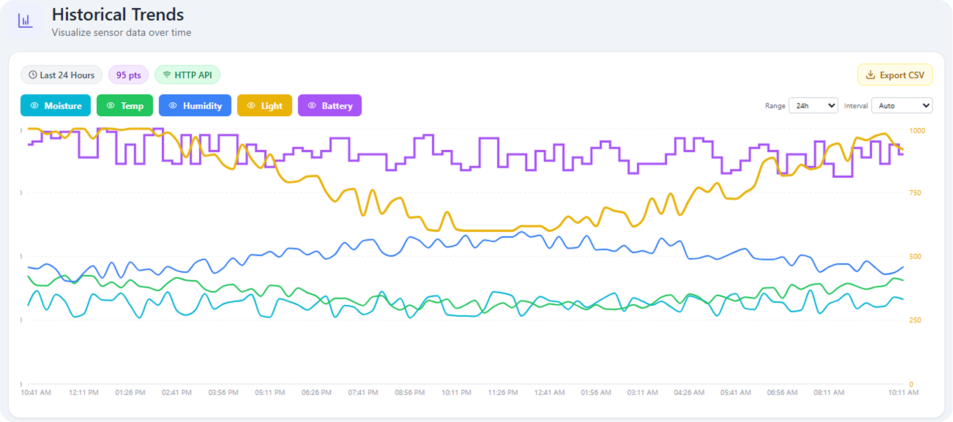953x422 pixels.
Task: Click the 500 y-axis label
Action: tap(915, 256)
